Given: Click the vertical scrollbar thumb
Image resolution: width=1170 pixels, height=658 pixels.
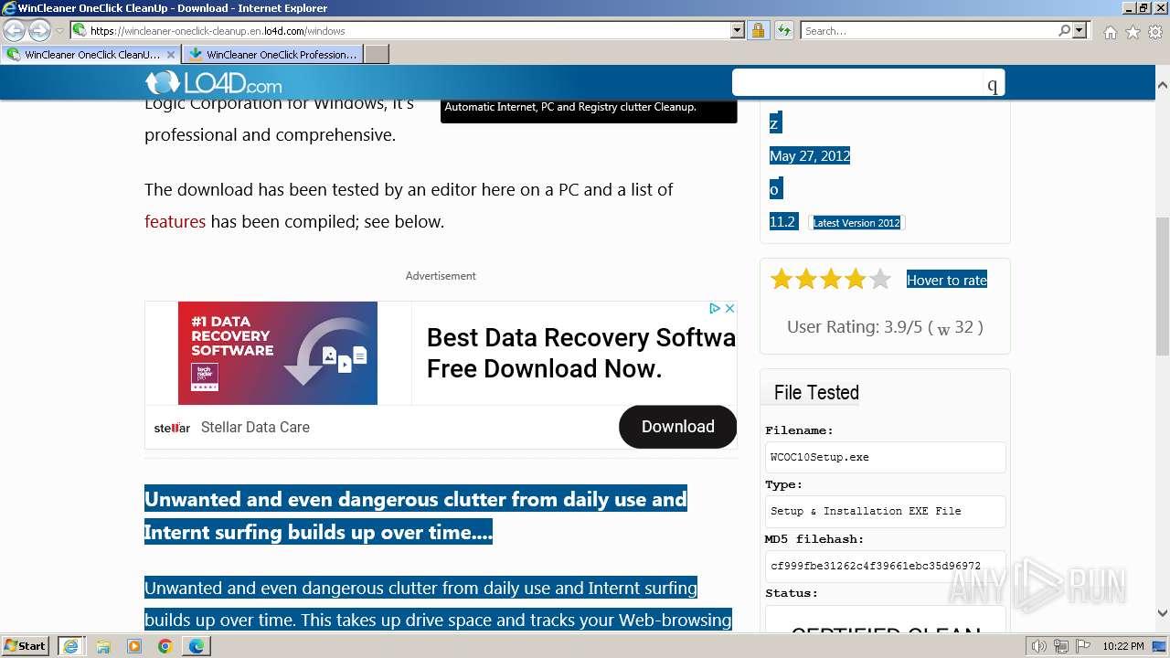Looking at the screenshot, I should (x=1162, y=286).
